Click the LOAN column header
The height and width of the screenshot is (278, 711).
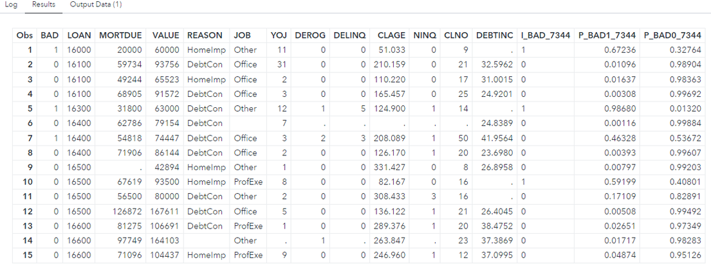(78, 35)
